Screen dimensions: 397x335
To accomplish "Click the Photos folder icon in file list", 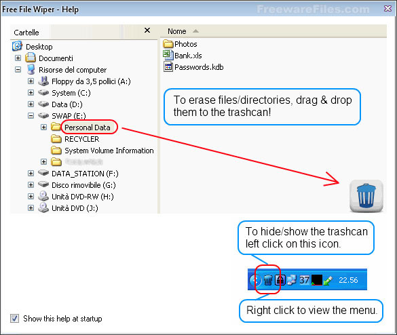I will [168, 43].
